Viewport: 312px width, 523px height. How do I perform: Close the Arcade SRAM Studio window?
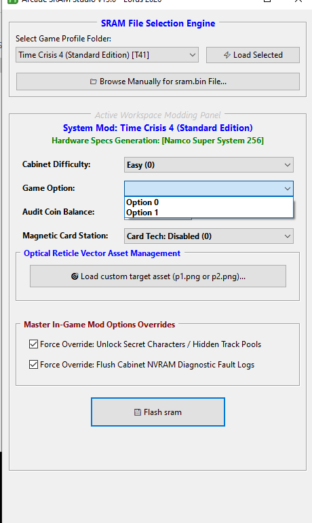pyautogui.click(x=298, y=1)
